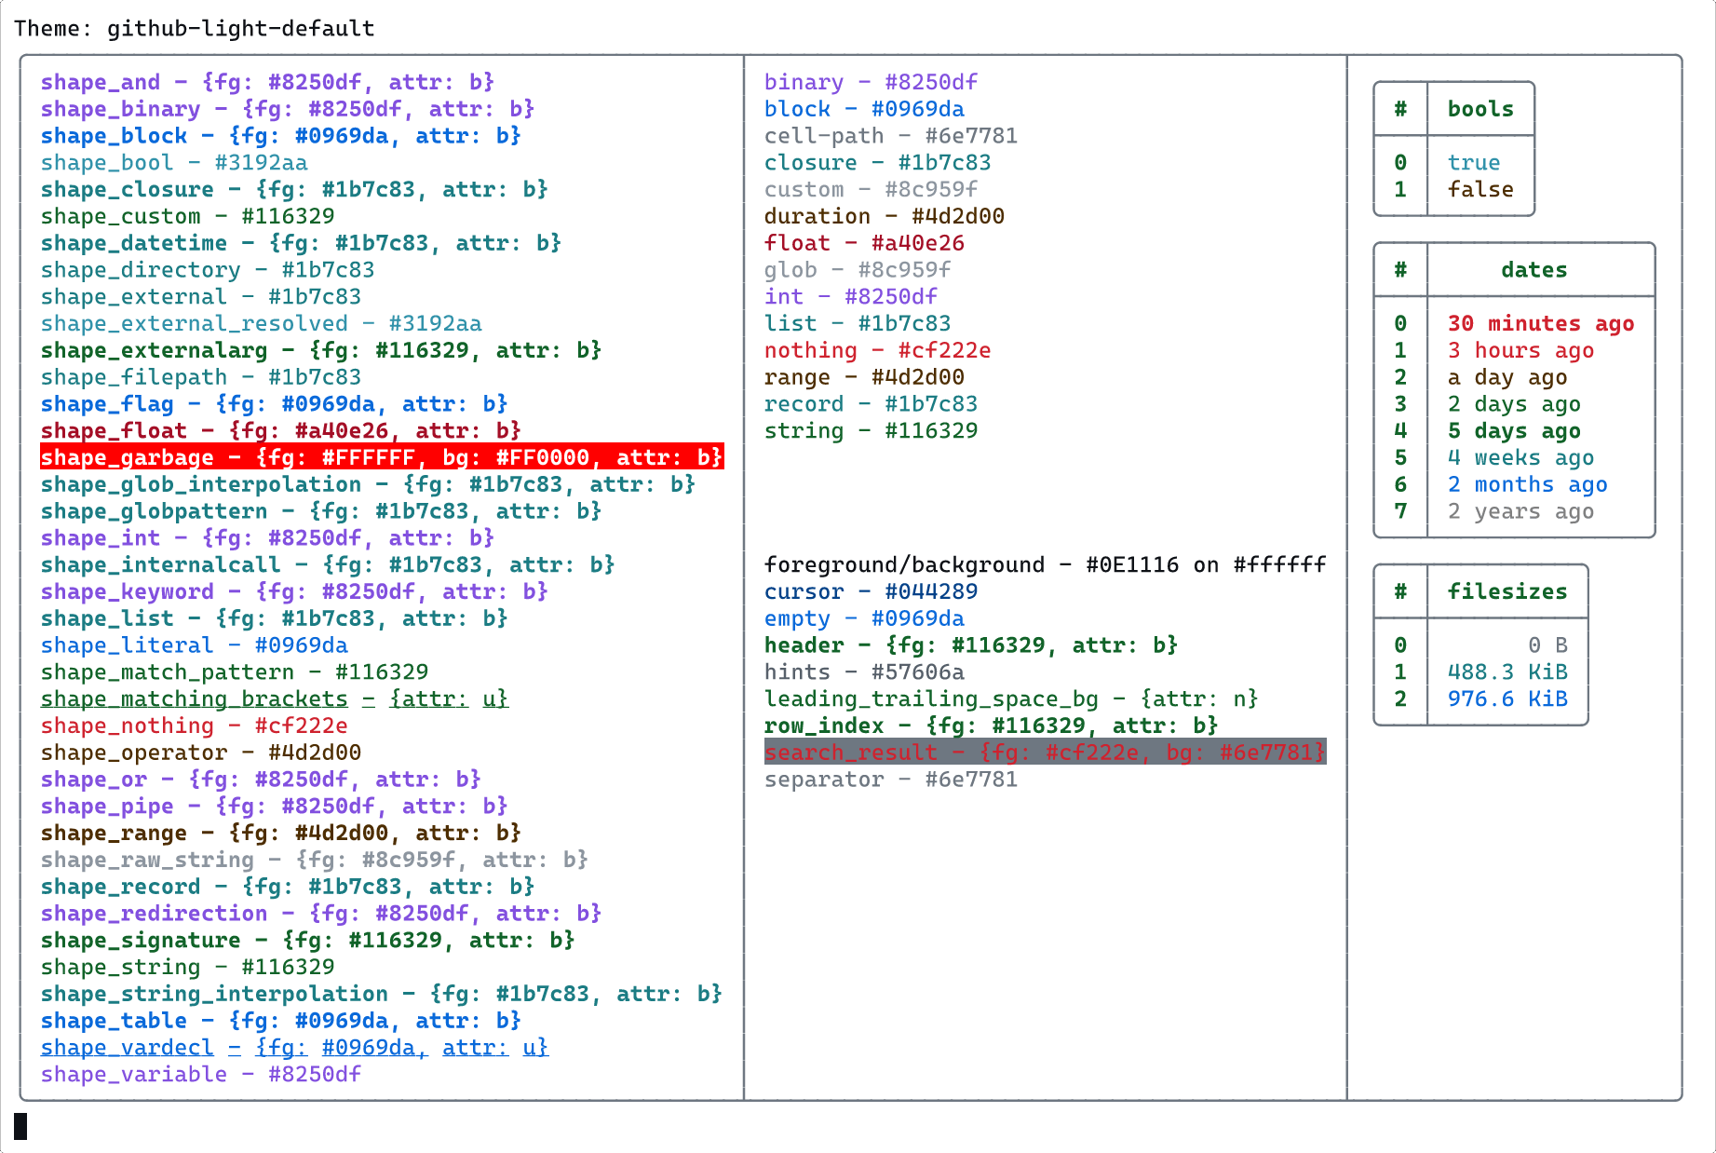Click the "0 B" filesize value
The width and height of the screenshot is (1716, 1153).
point(1547,645)
